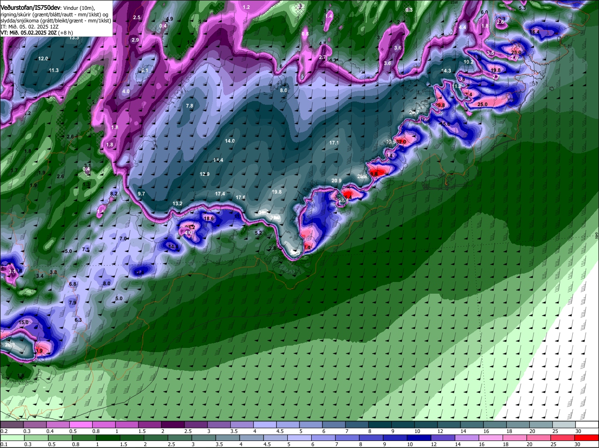599x448 pixels.
Task: Click the '14.0' value on the map
Action: tap(230, 141)
